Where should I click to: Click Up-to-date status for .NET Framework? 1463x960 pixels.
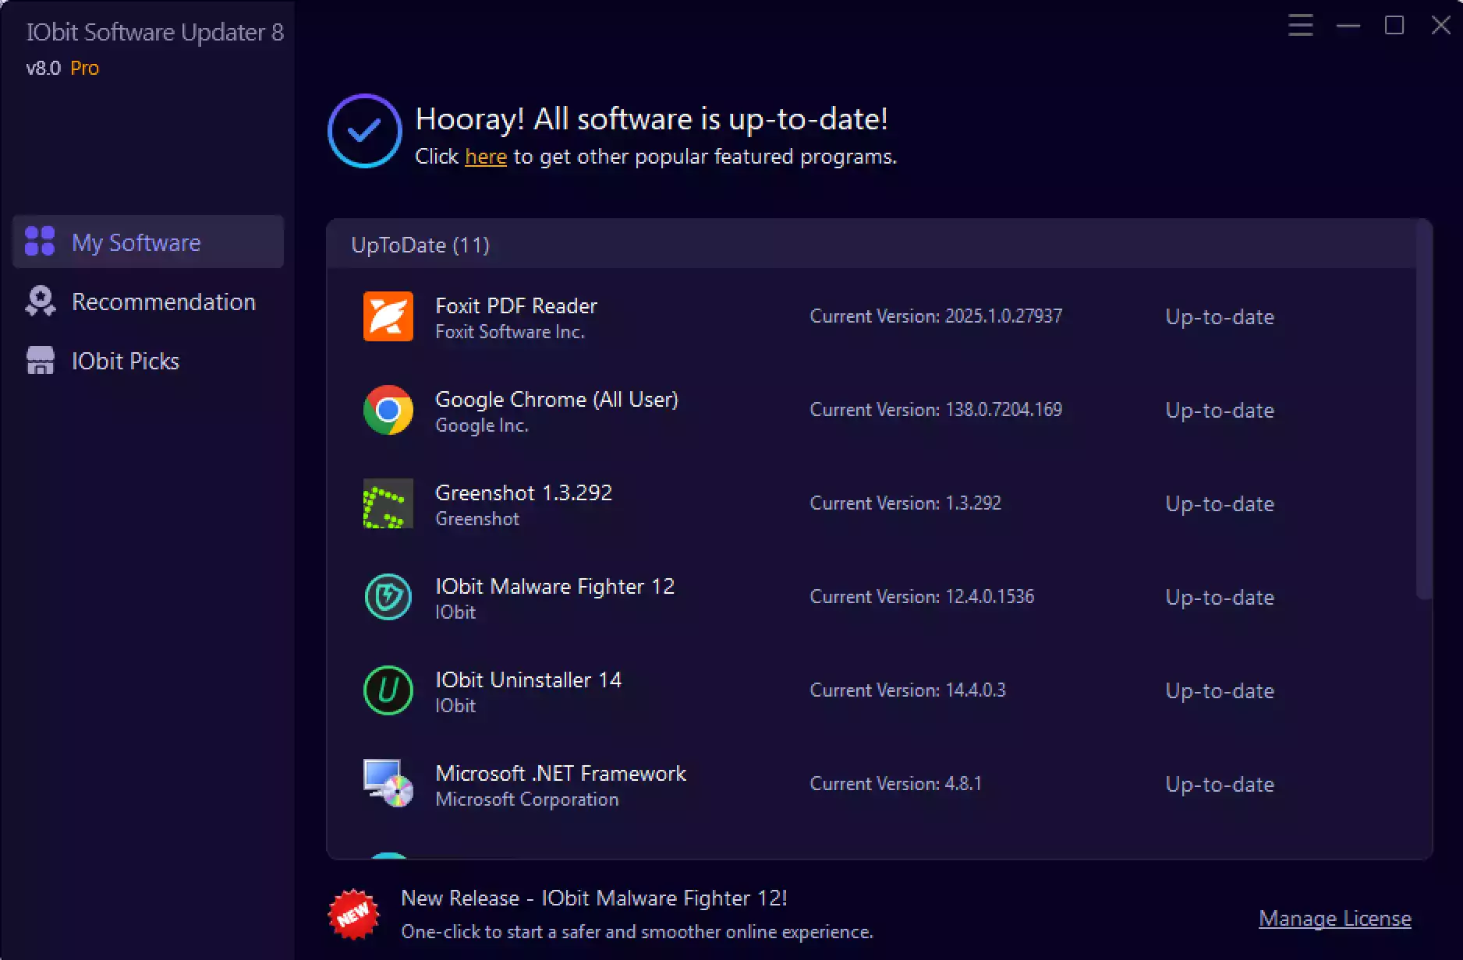pyautogui.click(x=1220, y=785)
